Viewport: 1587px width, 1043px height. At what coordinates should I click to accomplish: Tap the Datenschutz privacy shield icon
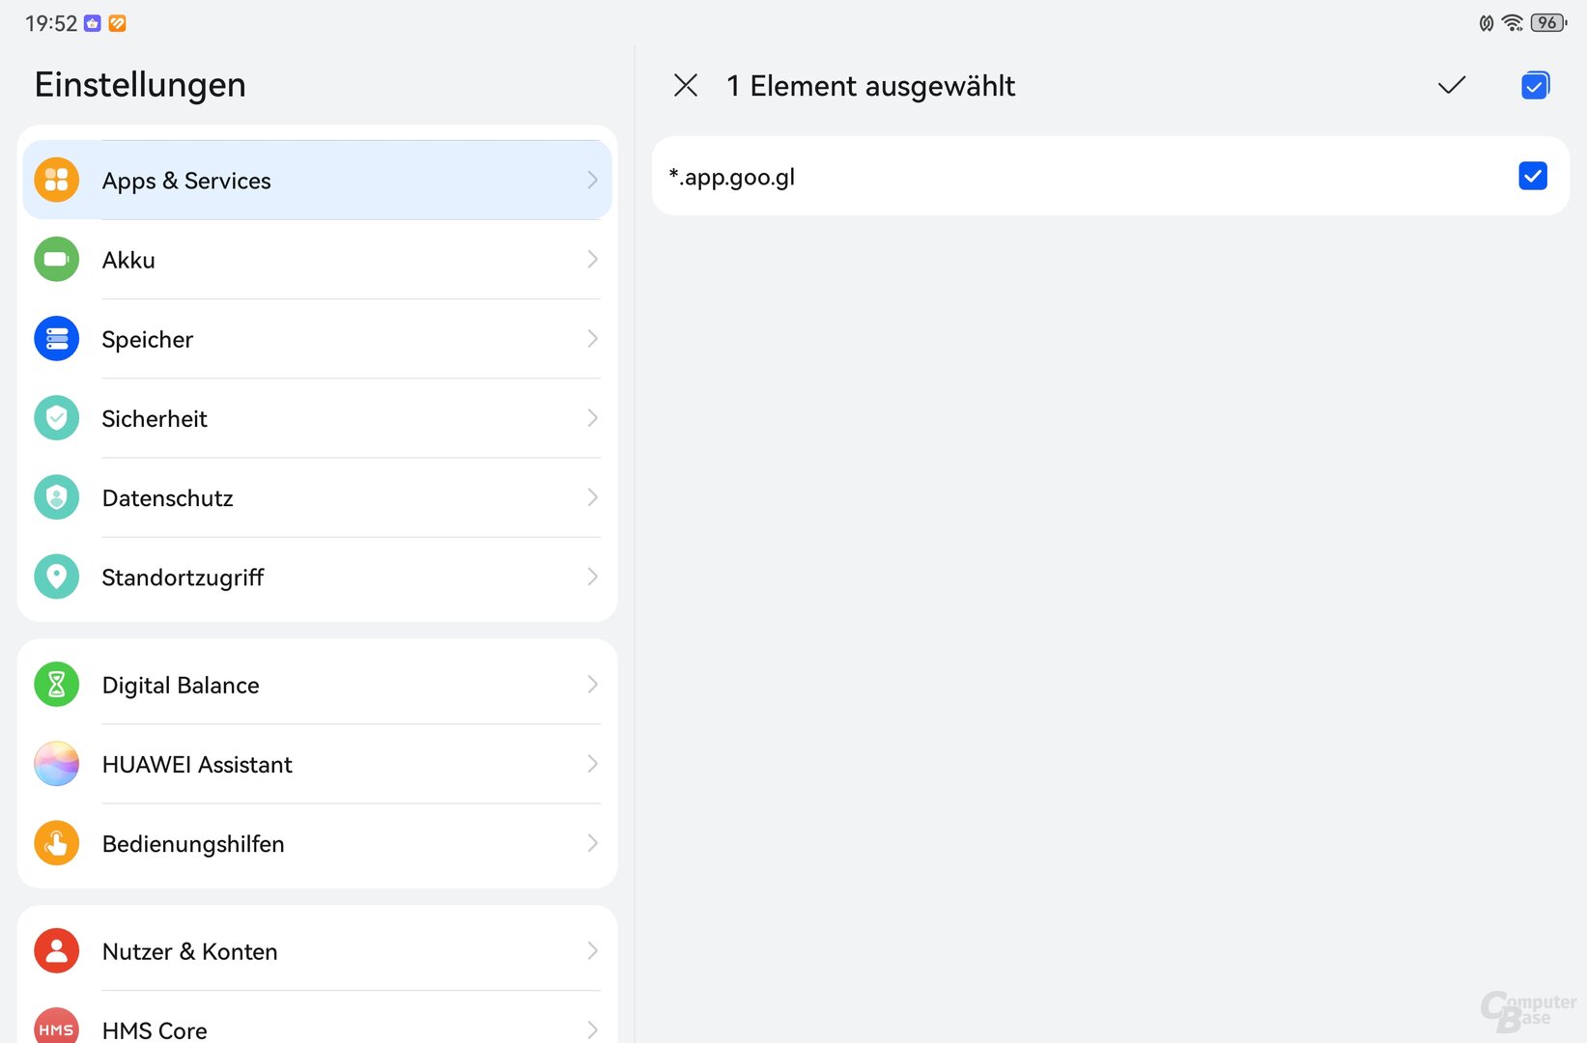point(57,497)
